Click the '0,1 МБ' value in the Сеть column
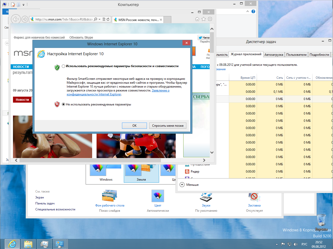The width and height of the screenshot is (333, 249). pos(278,92)
